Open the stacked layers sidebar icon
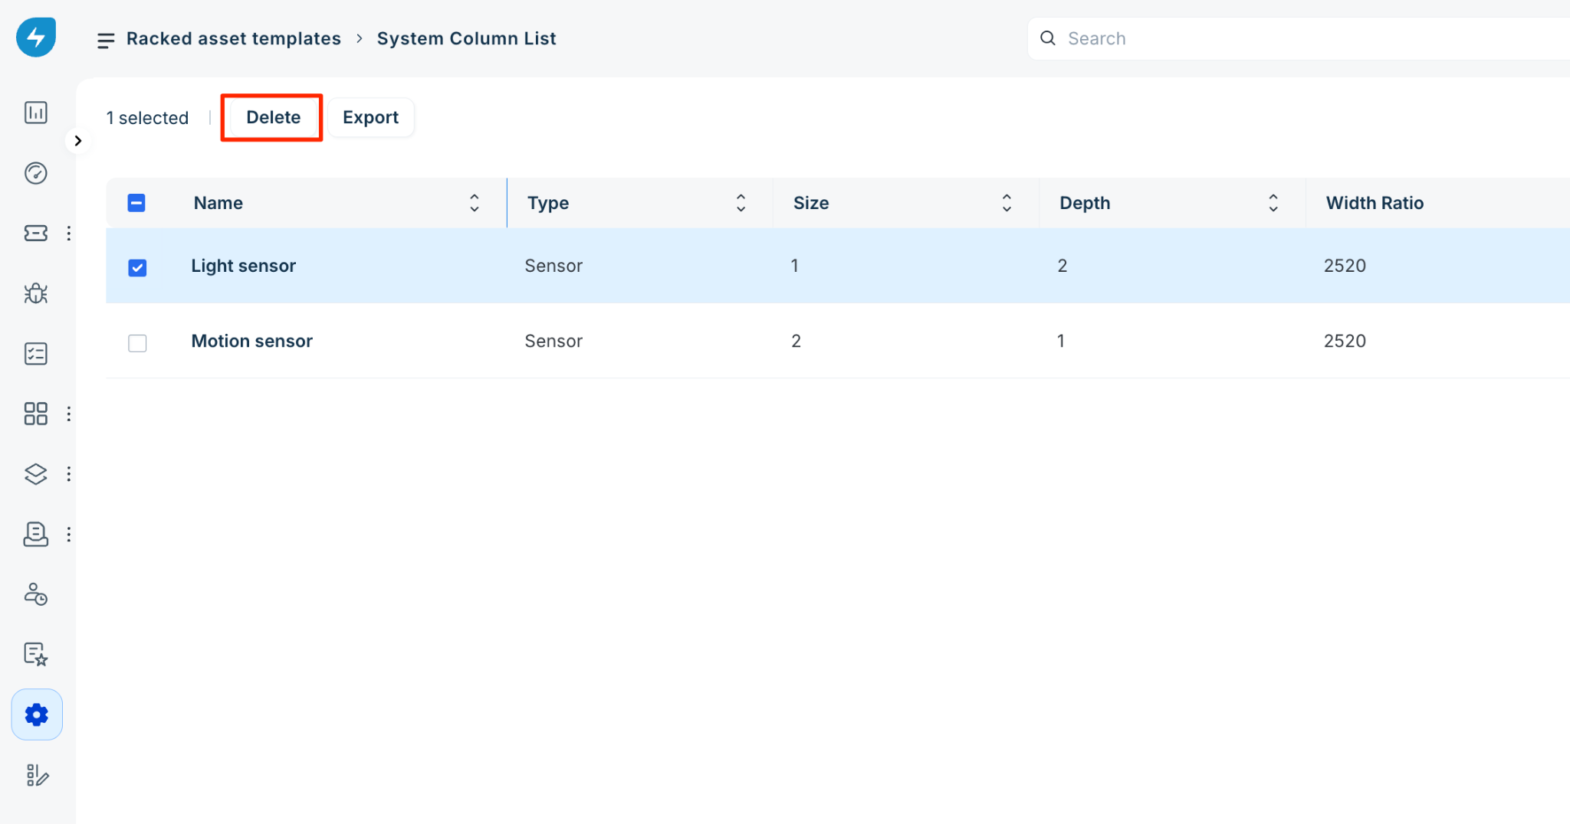The height and width of the screenshot is (824, 1570). [x=36, y=474]
